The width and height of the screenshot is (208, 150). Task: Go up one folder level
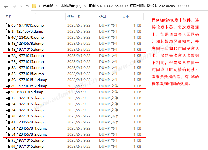[27, 6]
